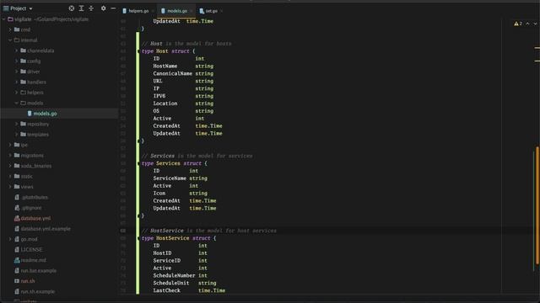This screenshot has width=540, height=303.
Task: Click the closing fold marker of Host struct
Action: point(139,141)
